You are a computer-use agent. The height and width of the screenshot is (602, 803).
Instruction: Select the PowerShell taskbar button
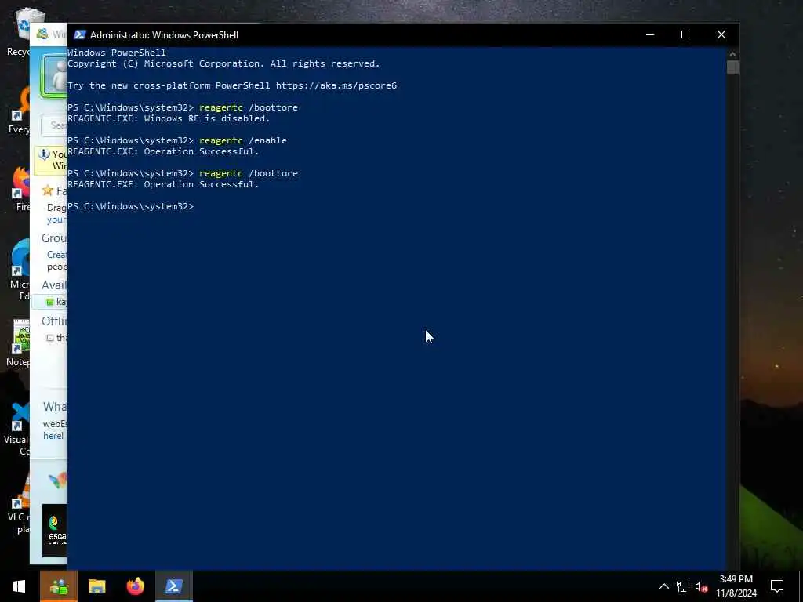point(173,586)
